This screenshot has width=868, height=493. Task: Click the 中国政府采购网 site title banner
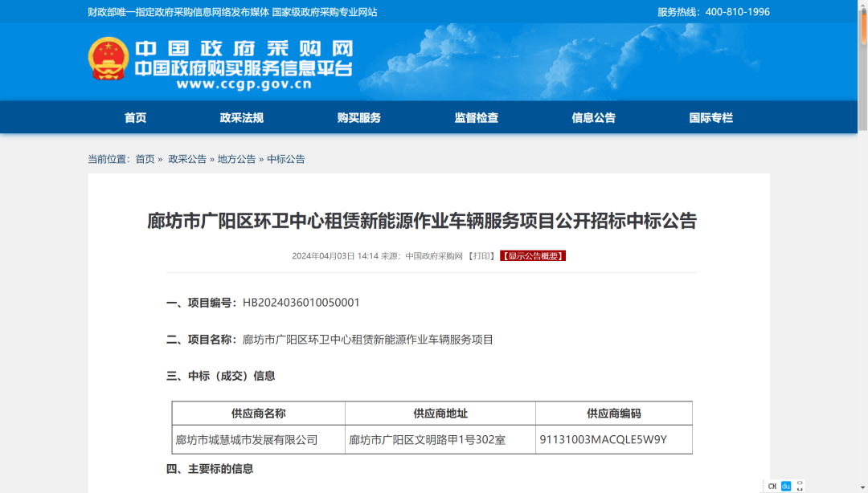244,49
